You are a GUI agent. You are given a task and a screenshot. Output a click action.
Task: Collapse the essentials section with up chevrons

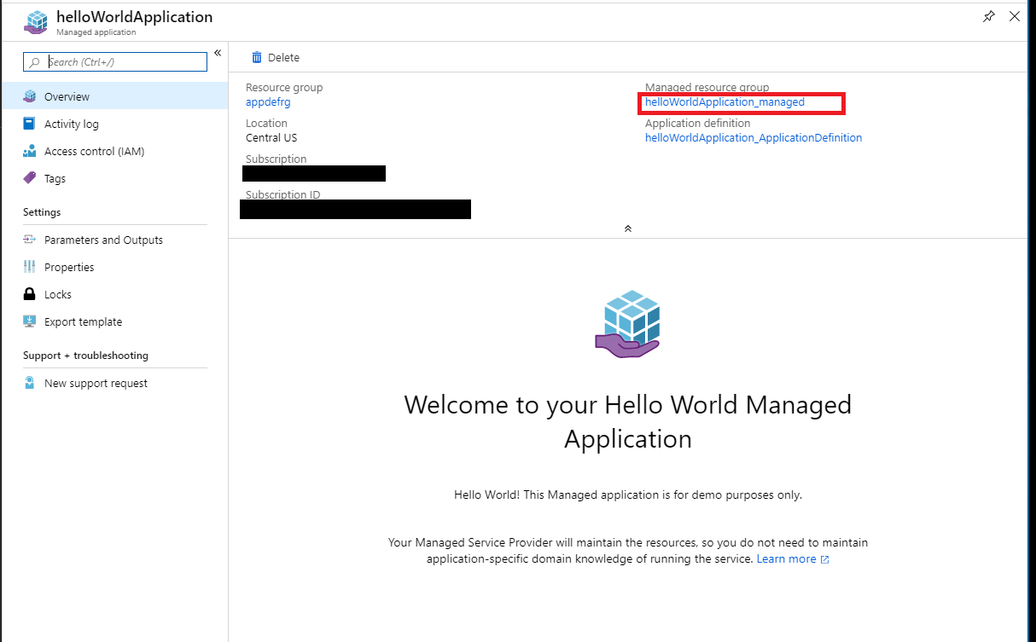point(628,228)
